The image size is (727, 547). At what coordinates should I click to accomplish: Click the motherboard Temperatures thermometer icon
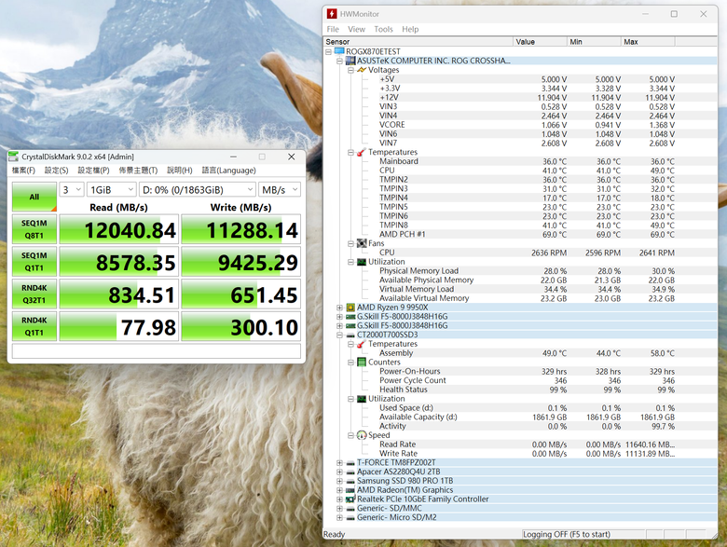tap(362, 152)
